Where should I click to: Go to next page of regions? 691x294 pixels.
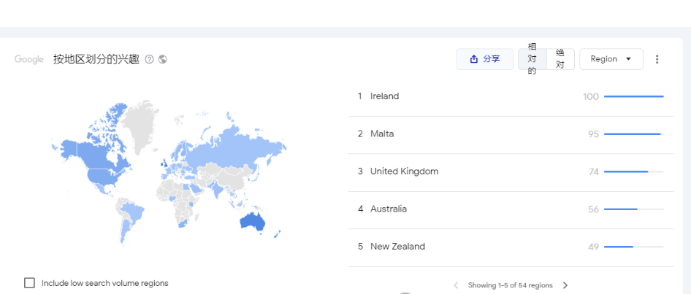tap(565, 285)
